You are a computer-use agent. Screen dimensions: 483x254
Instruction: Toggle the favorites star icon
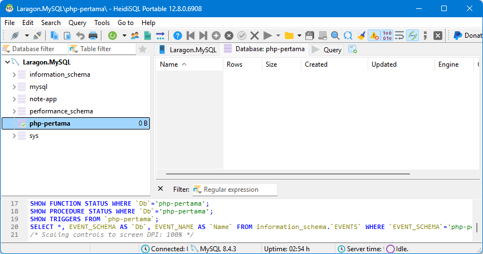(143, 49)
